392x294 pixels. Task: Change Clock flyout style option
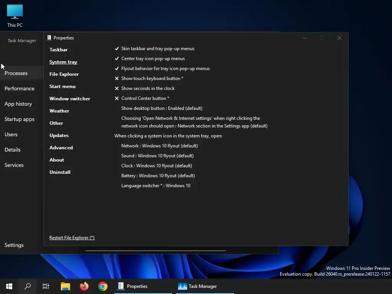pos(157,166)
